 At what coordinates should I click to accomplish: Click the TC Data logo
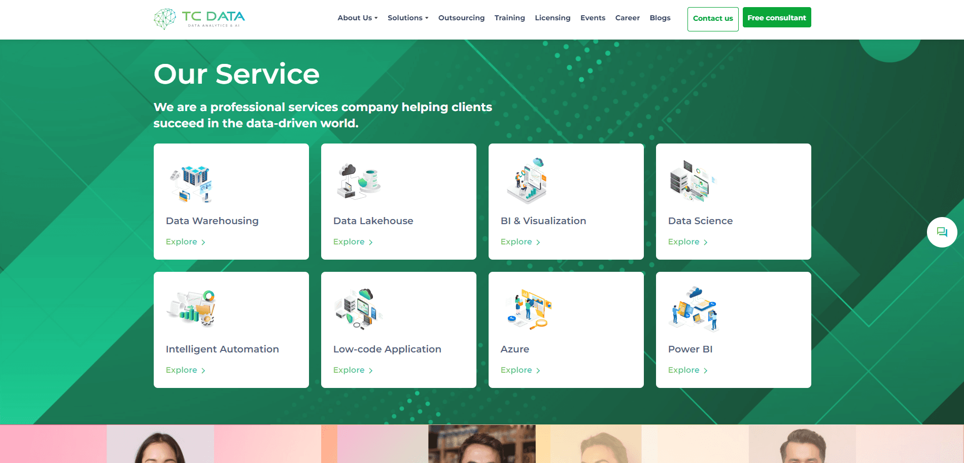[199, 19]
